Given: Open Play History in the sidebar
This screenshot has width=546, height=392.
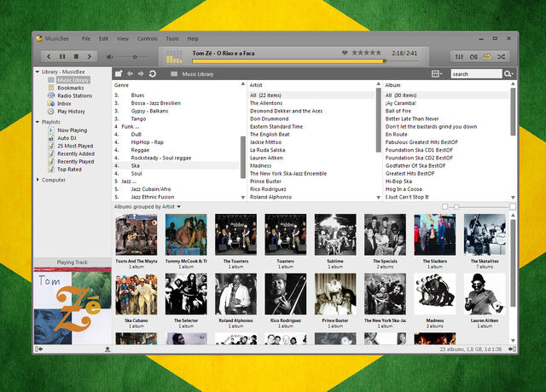Looking at the screenshot, I should [x=71, y=112].
